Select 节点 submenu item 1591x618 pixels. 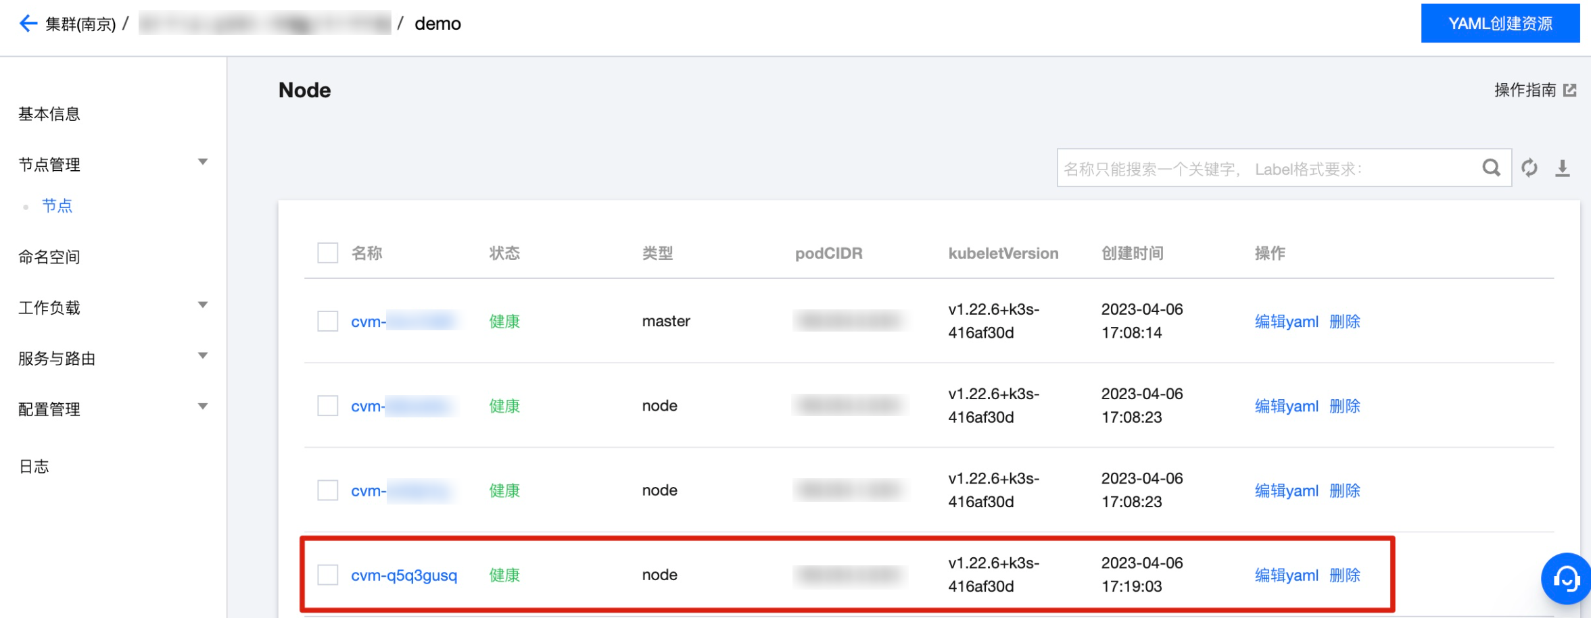coord(57,206)
